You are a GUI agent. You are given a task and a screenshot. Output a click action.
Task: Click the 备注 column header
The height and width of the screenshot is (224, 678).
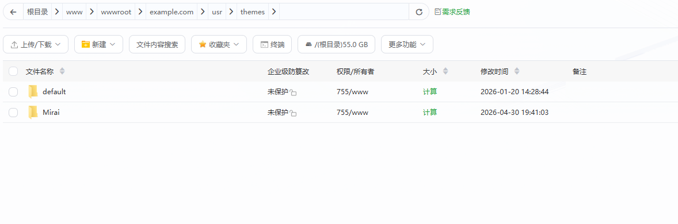coord(580,71)
